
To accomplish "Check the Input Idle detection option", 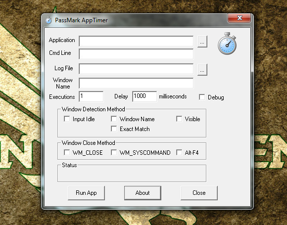I will click(x=67, y=119).
